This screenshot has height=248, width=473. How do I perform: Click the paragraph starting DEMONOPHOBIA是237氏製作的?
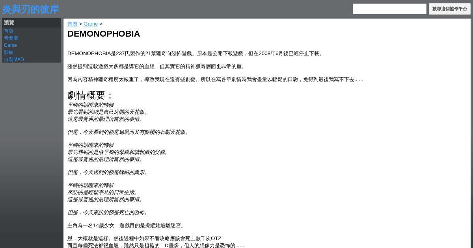pyautogui.click(x=196, y=54)
